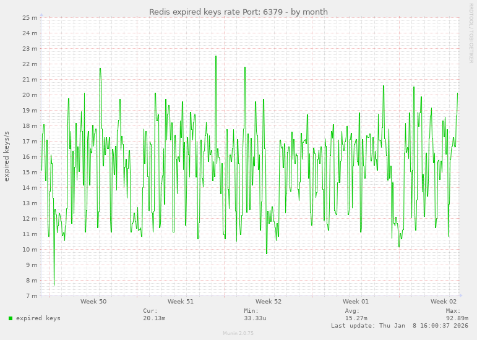Image resolution: width=477 pixels, height=340 pixels.
Task: Click the 'Week 51' x-axis label
Action: (x=181, y=302)
